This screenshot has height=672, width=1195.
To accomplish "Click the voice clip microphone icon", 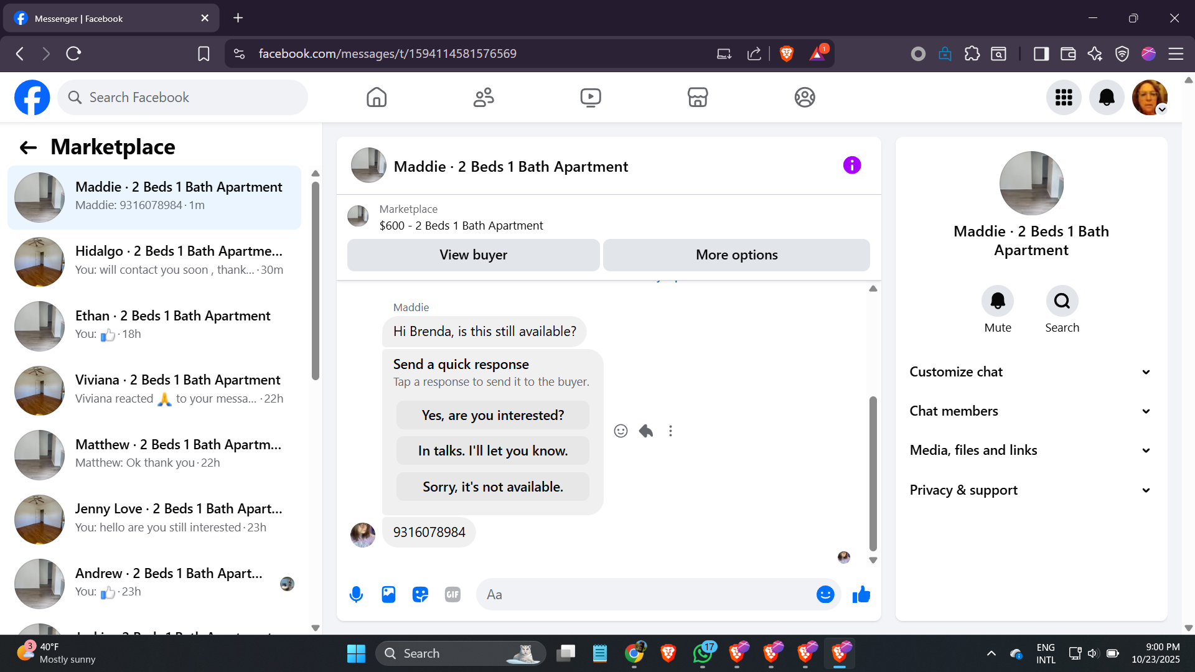I will (356, 595).
